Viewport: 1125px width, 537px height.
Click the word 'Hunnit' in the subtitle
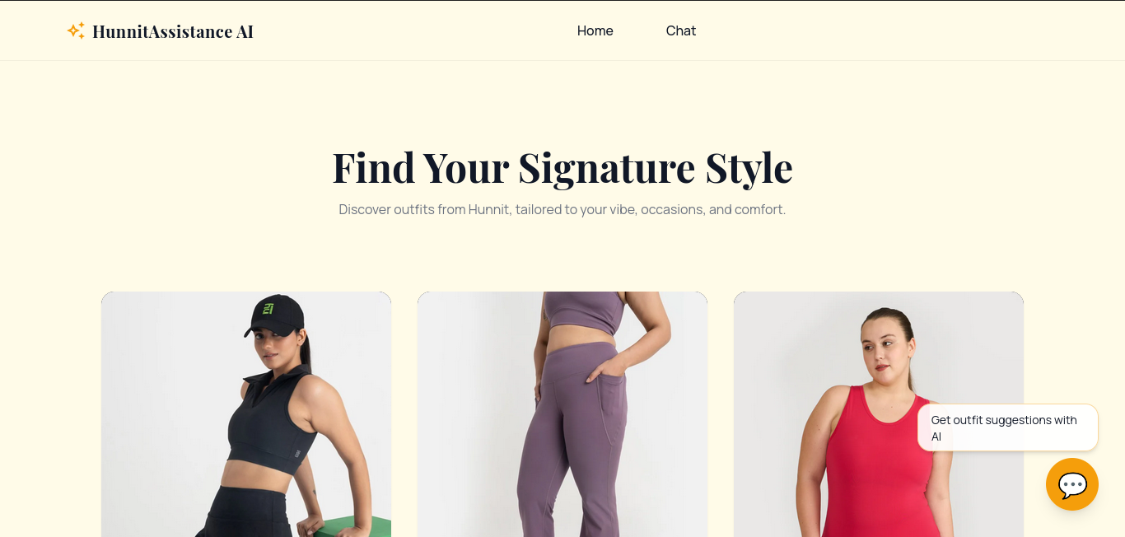point(488,209)
